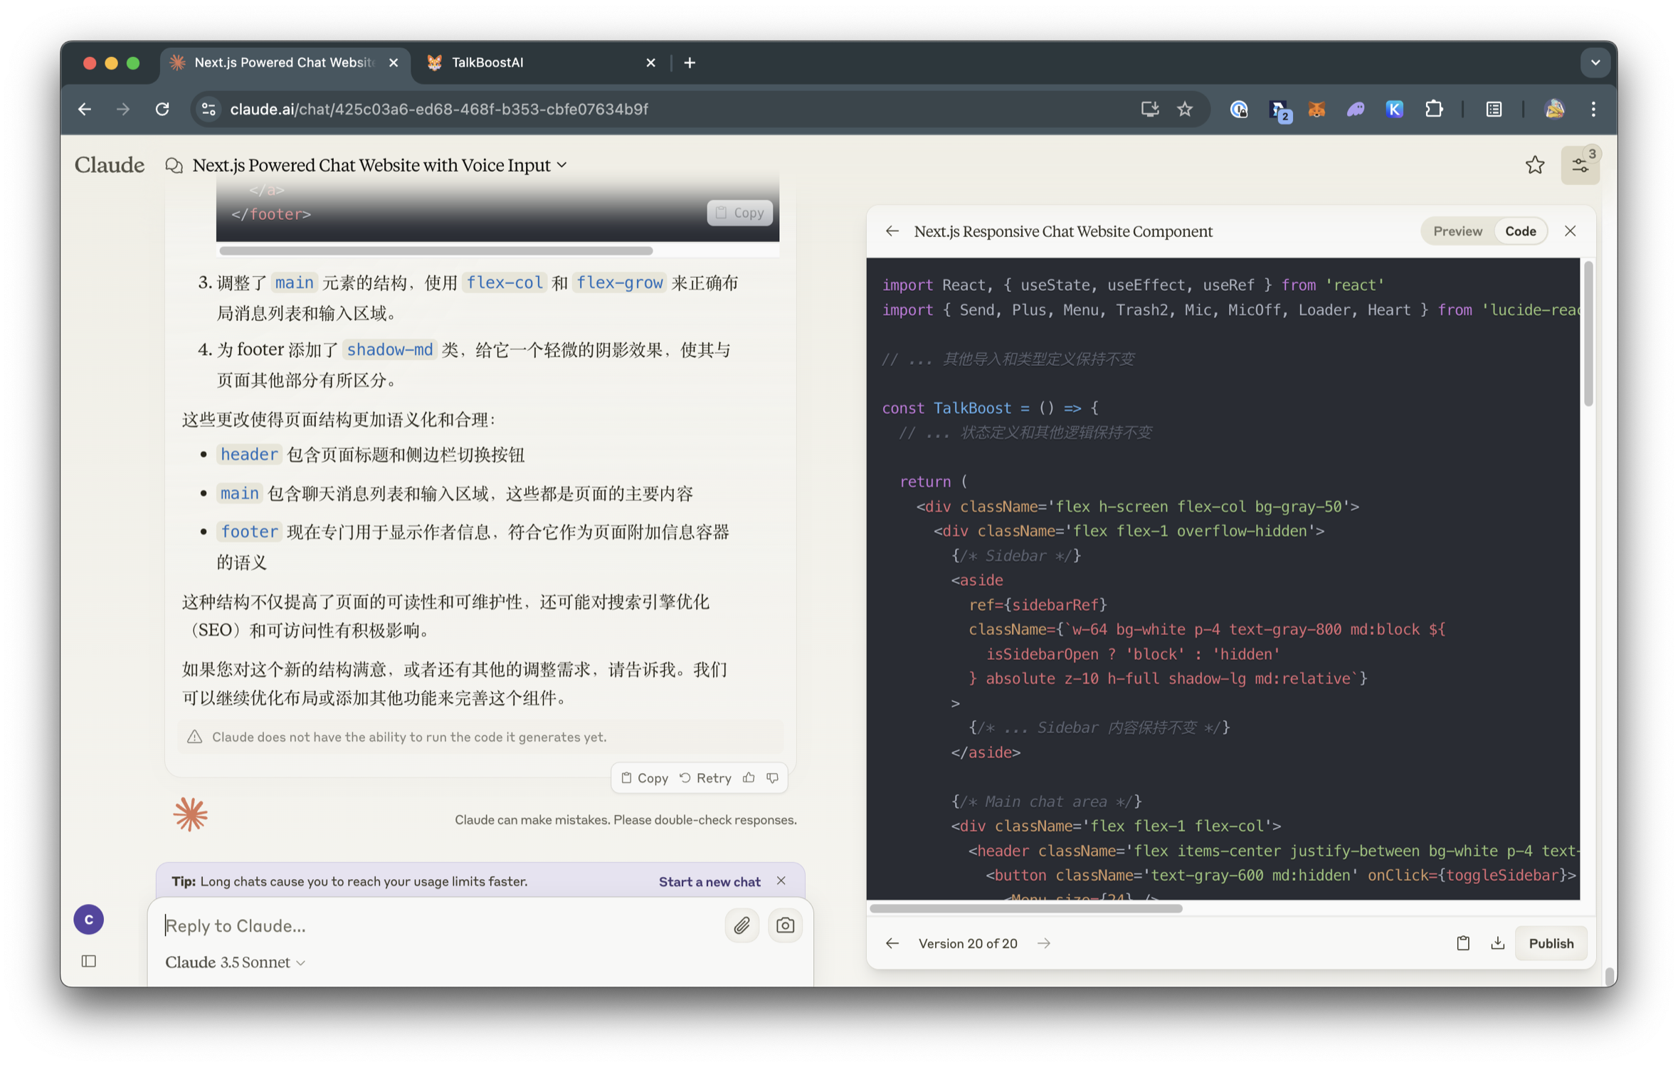Toggle the left sidebar panel icon
Screen dimensions: 1678x1067
click(x=89, y=961)
